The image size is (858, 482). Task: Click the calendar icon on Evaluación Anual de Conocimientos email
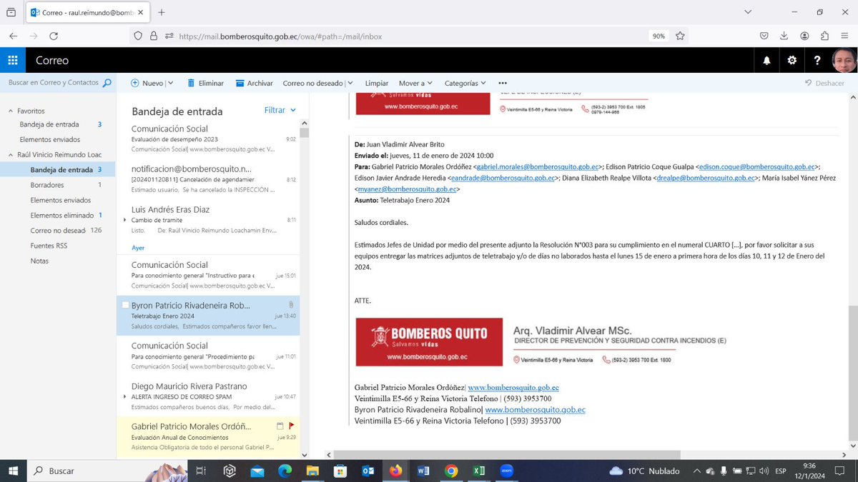(280, 426)
